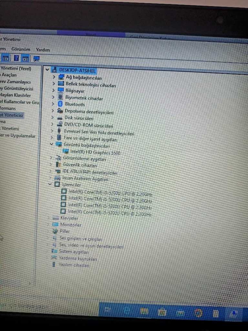Click the Güvenlik cihazları icon
248x331 pixels.
click(58, 164)
